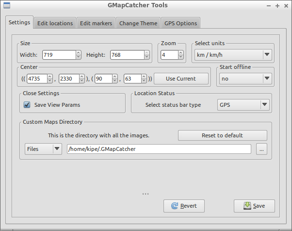Increase the Width value with up arrow
The image size is (292, 231).
tap(79, 53)
